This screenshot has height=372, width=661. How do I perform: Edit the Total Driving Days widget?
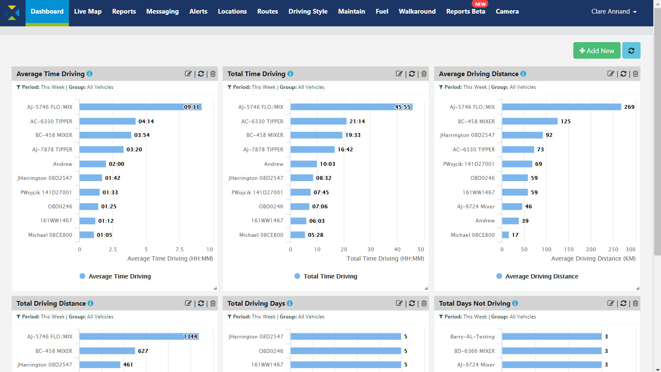point(399,303)
